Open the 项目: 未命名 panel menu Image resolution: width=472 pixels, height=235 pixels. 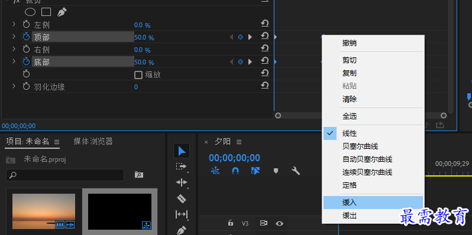click(x=57, y=142)
